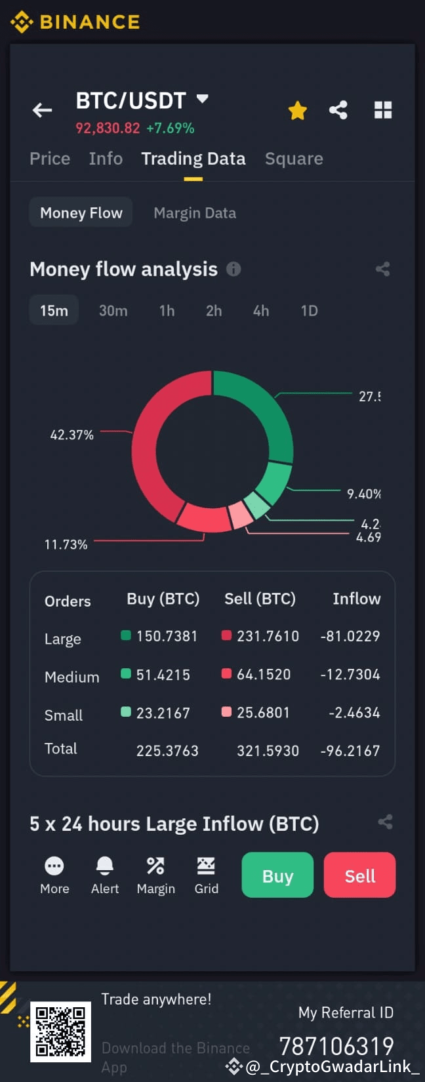Switch to Margin Data view
This screenshot has width=425, height=1082.
pyautogui.click(x=195, y=212)
